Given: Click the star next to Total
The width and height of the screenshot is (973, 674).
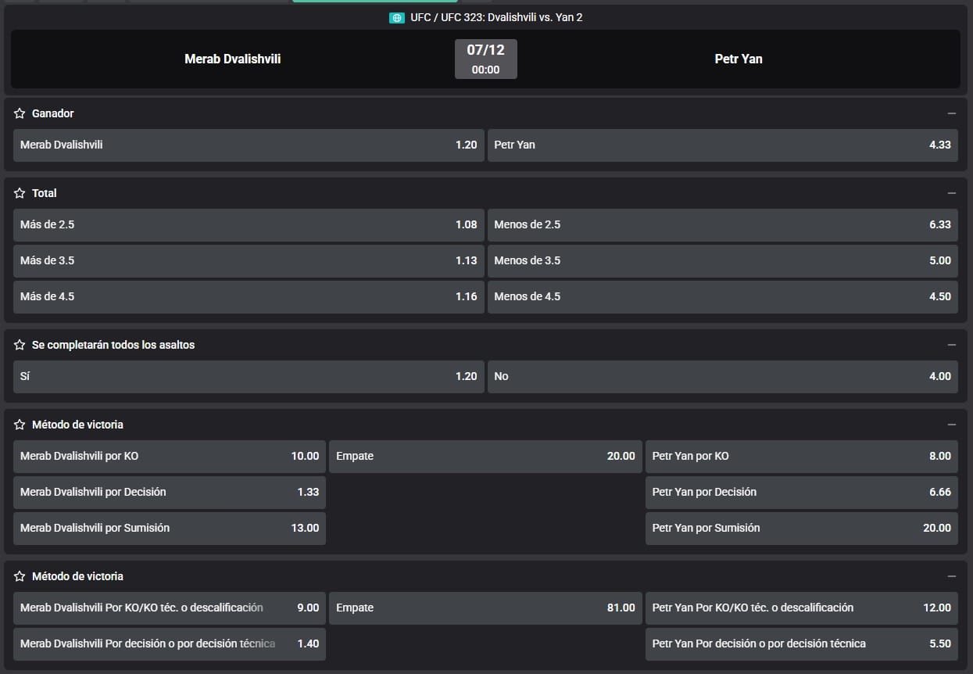Looking at the screenshot, I should point(20,193).
